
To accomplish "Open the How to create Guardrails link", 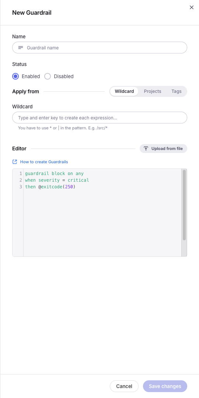I will (x=44, y=162).
